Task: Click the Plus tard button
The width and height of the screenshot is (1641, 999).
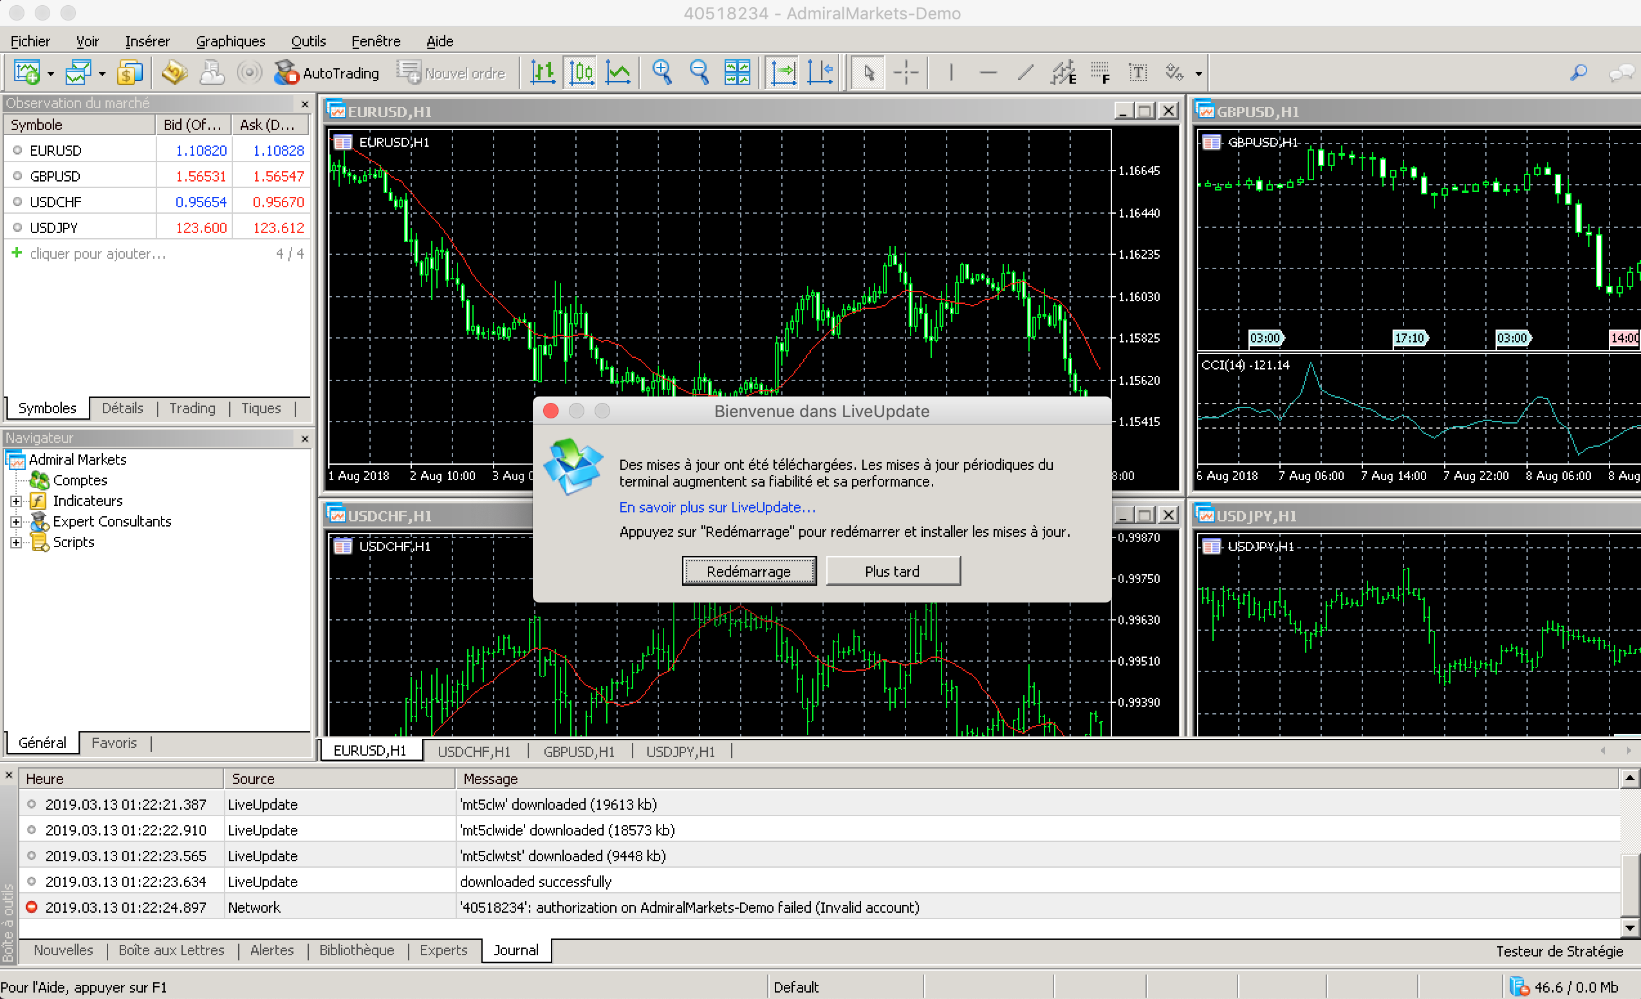Action: [893, 571]
